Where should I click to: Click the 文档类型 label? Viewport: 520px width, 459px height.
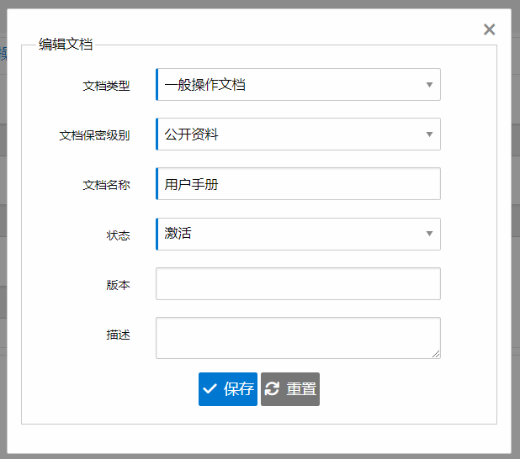(x=106, y=86)
